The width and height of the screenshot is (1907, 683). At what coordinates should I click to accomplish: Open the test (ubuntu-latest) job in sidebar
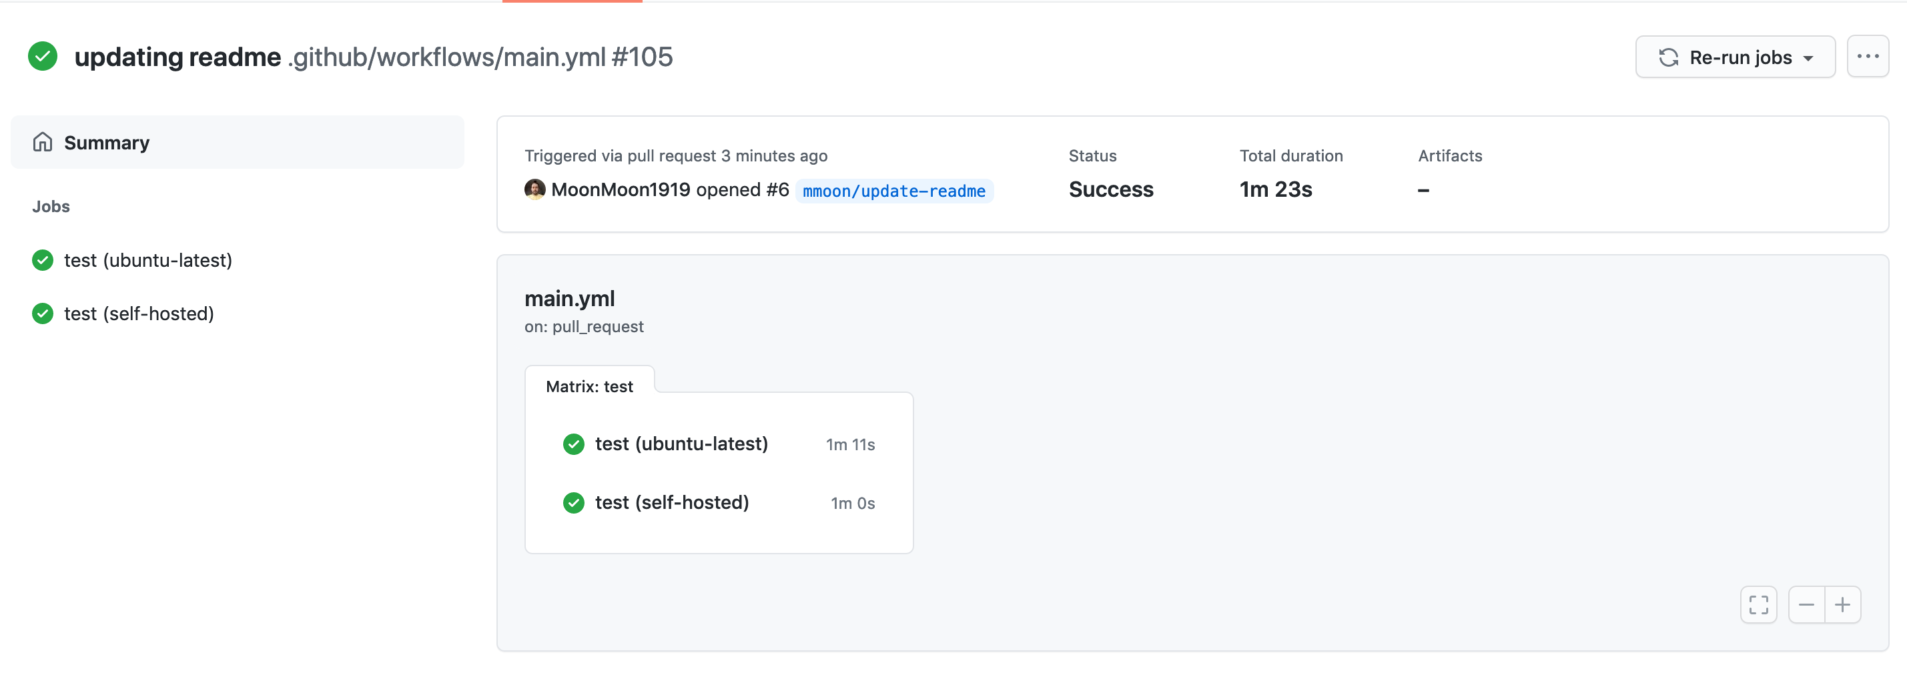148,259
